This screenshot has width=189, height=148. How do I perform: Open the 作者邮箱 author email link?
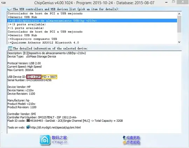133,142
